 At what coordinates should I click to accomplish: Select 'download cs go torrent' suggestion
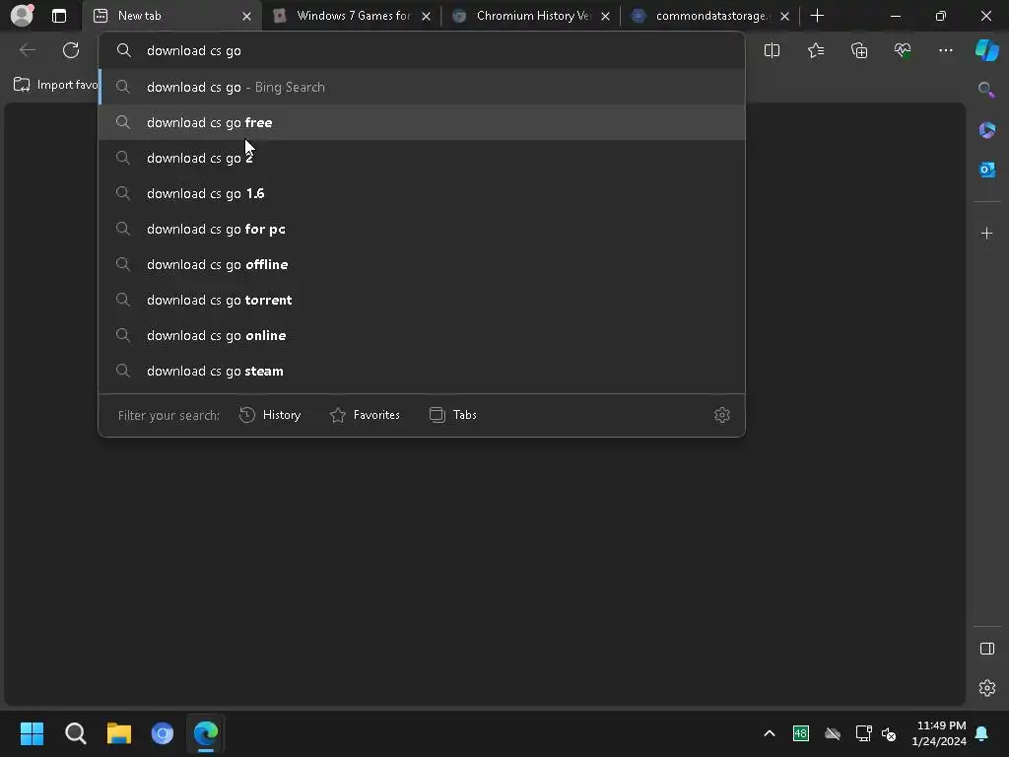(x=422, y=300)
